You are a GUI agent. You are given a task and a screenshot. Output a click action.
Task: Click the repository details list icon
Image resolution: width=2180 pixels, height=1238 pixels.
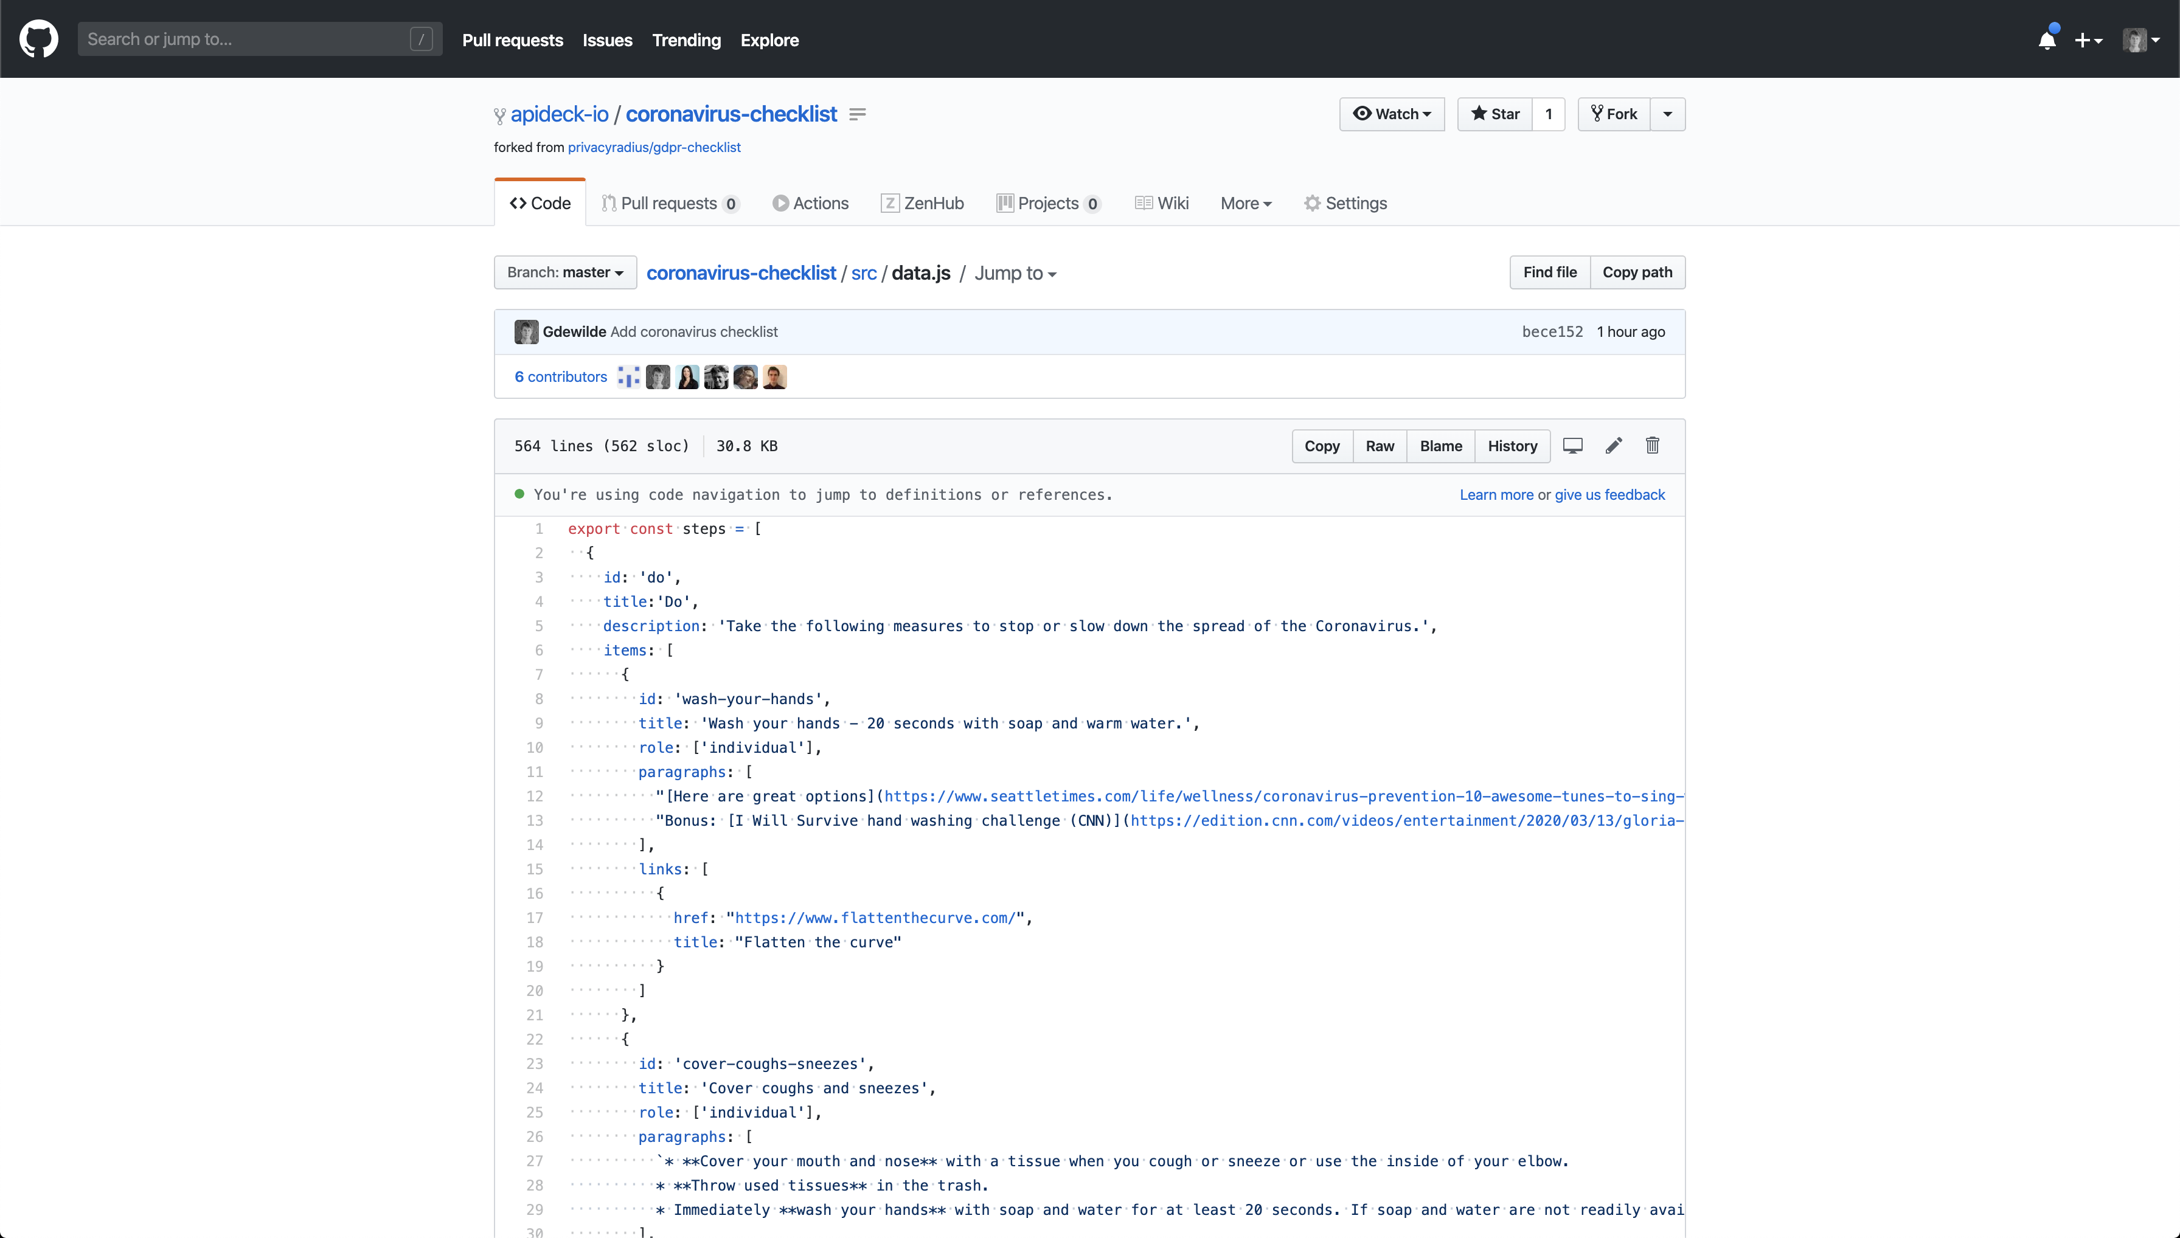click(x=858, y=114)
